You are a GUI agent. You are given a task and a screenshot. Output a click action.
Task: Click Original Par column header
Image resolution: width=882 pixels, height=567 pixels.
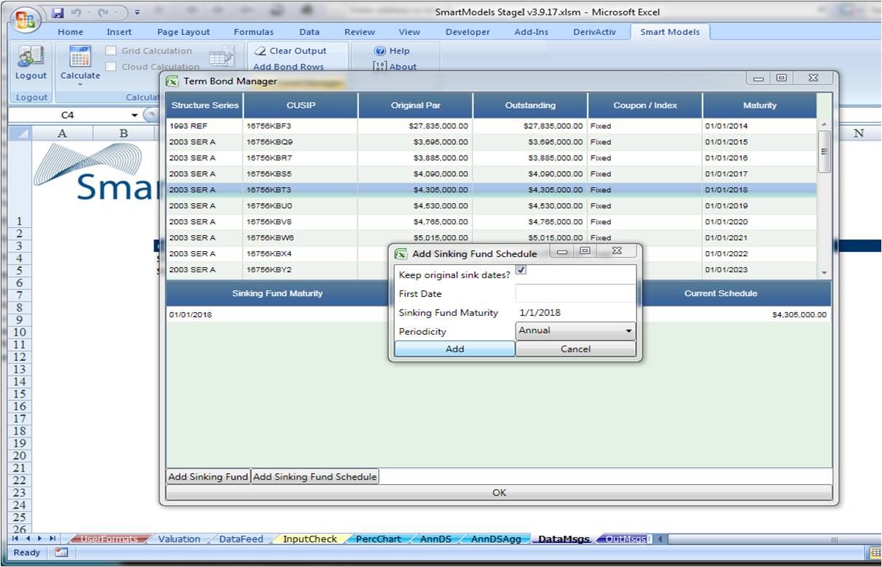tap(416, 106)
